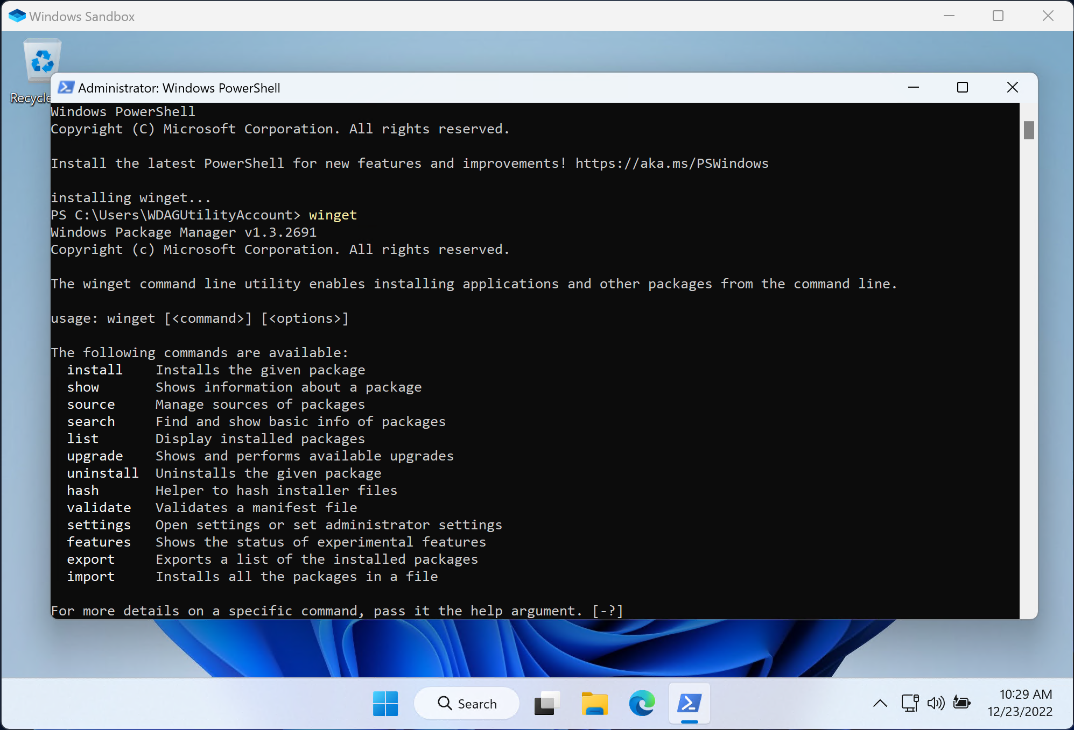The width and height of the screenshot is (1074, 730).
Task: Click the Windows Sandbox logo icon
Action: pos(17,16)
